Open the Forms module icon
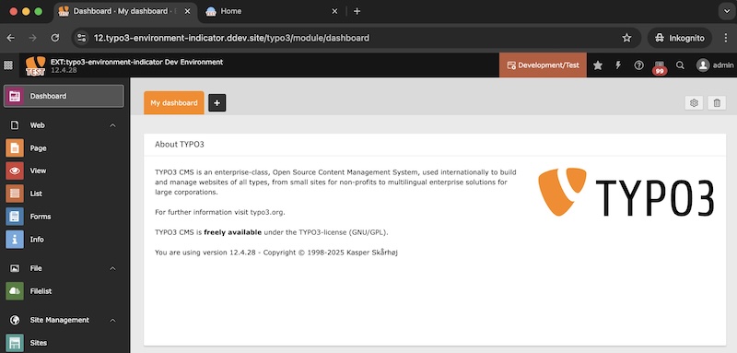 (15, 217)
